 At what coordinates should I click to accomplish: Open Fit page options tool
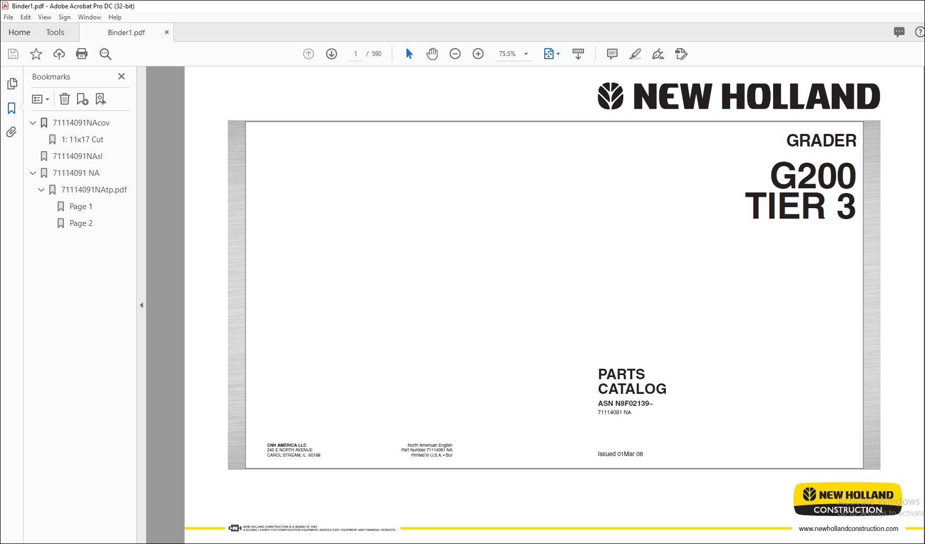pos(552,54)
